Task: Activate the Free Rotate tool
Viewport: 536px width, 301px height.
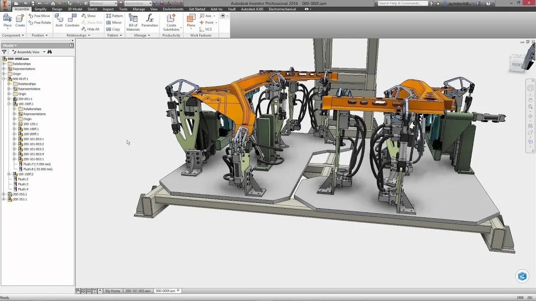Action: (40, 23)
